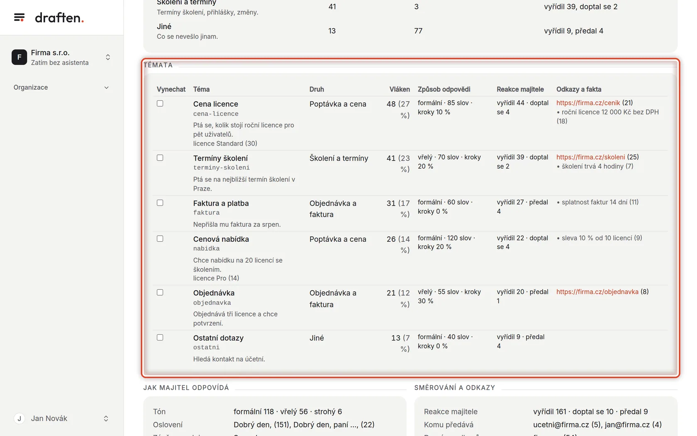Viewport: 697px width, 436px height.
Task: Expand the Organizace section
Action: (61, 87)
